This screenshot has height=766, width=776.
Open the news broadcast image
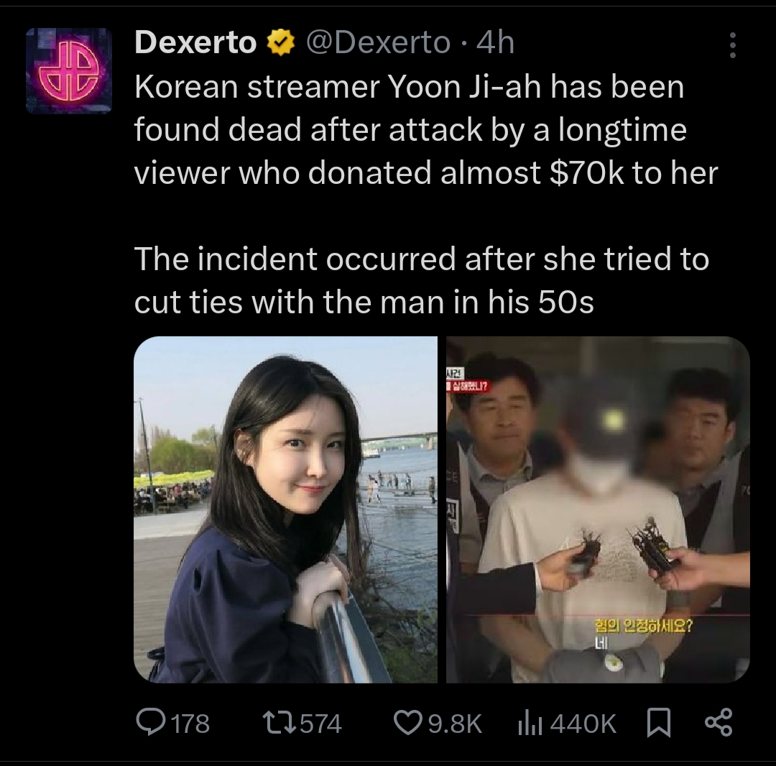coord(598,509)
